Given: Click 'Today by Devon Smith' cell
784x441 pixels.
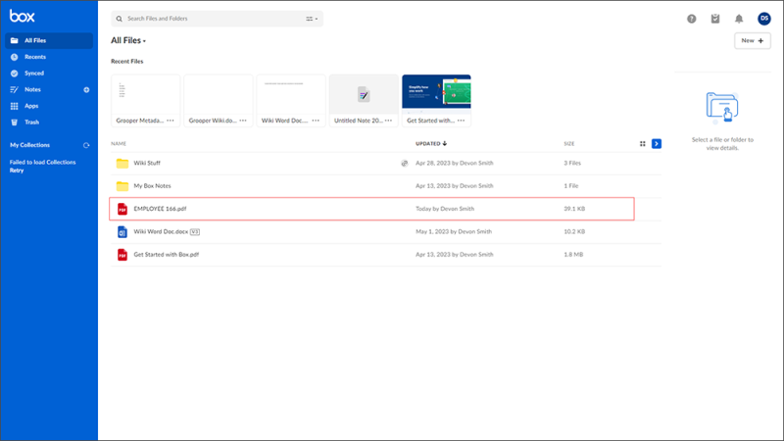Looking at the screenshot, I should 445,209.
